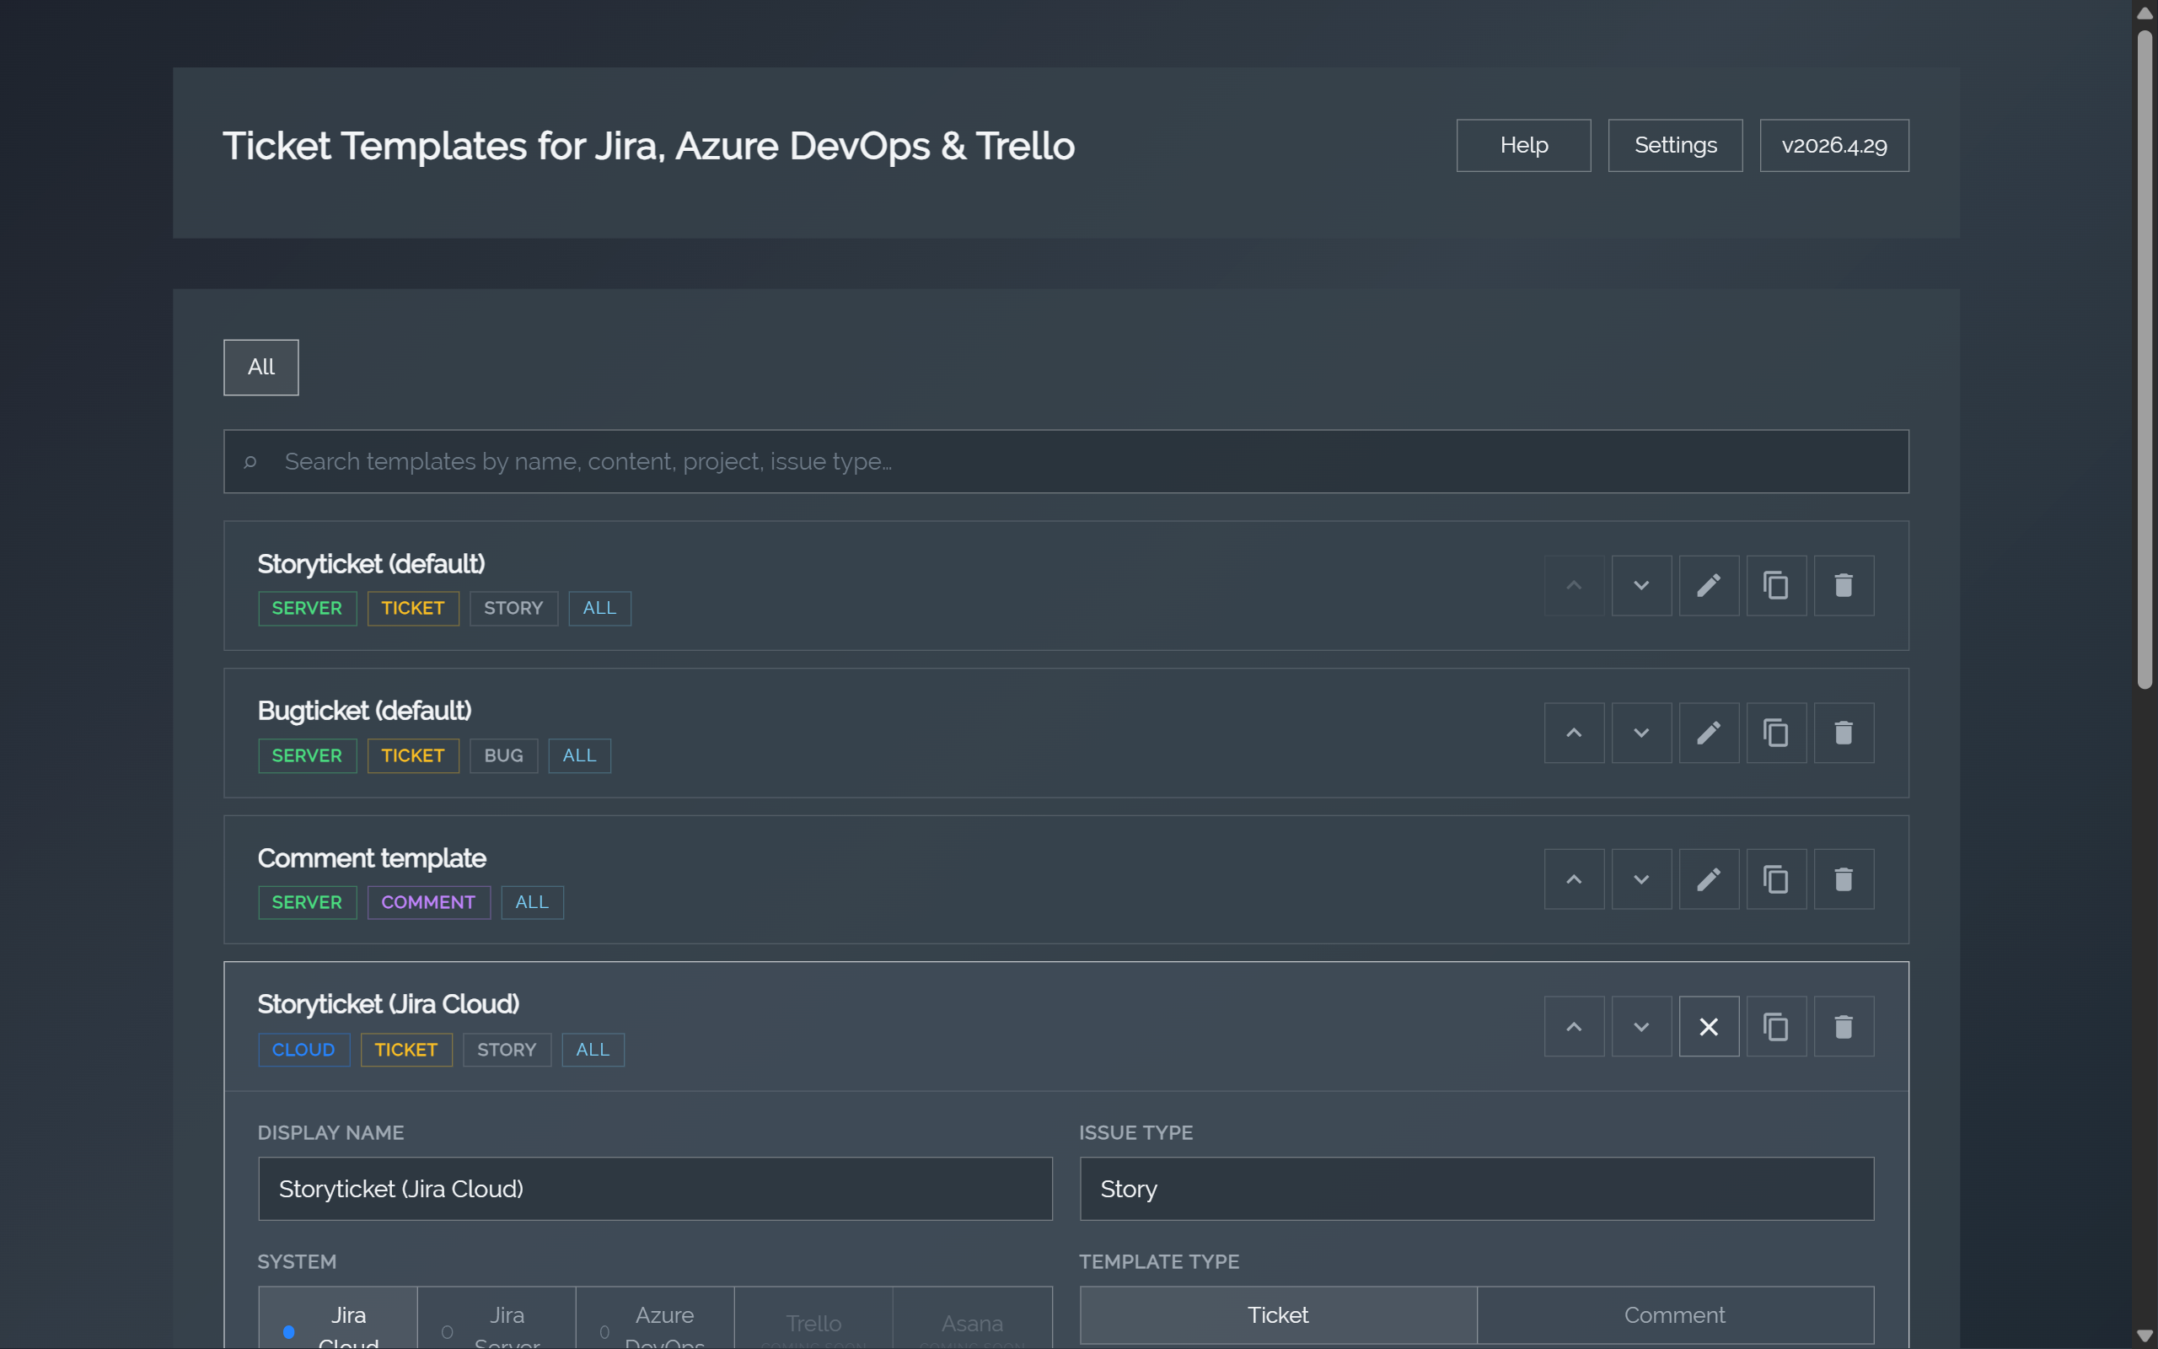Delete the Storyticket (Jira Cloud) template
The height and width of the screenshot is (1349, 2158).
click(x=1844, y=1026)
